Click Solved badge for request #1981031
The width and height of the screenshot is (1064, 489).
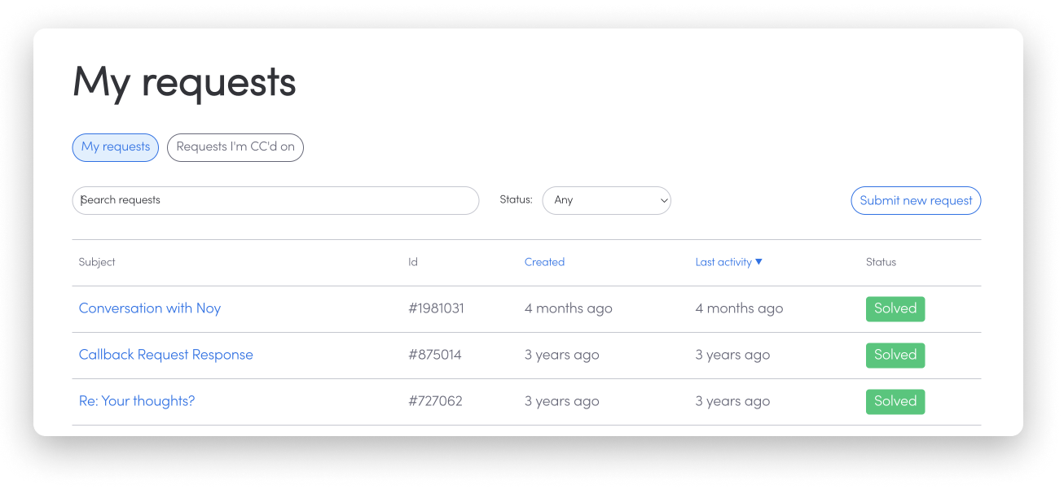coord(895,309)
